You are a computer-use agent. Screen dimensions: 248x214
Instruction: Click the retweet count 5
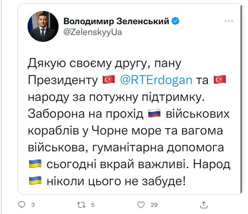93,205
